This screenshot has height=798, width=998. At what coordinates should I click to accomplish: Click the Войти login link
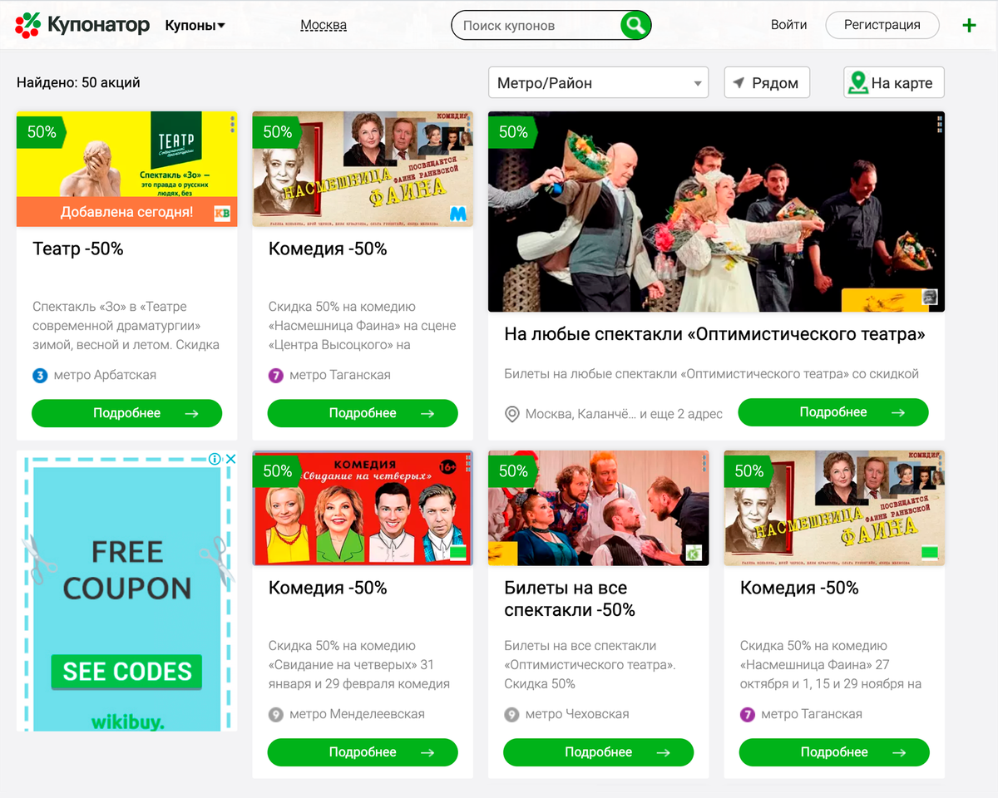[788, 25]
